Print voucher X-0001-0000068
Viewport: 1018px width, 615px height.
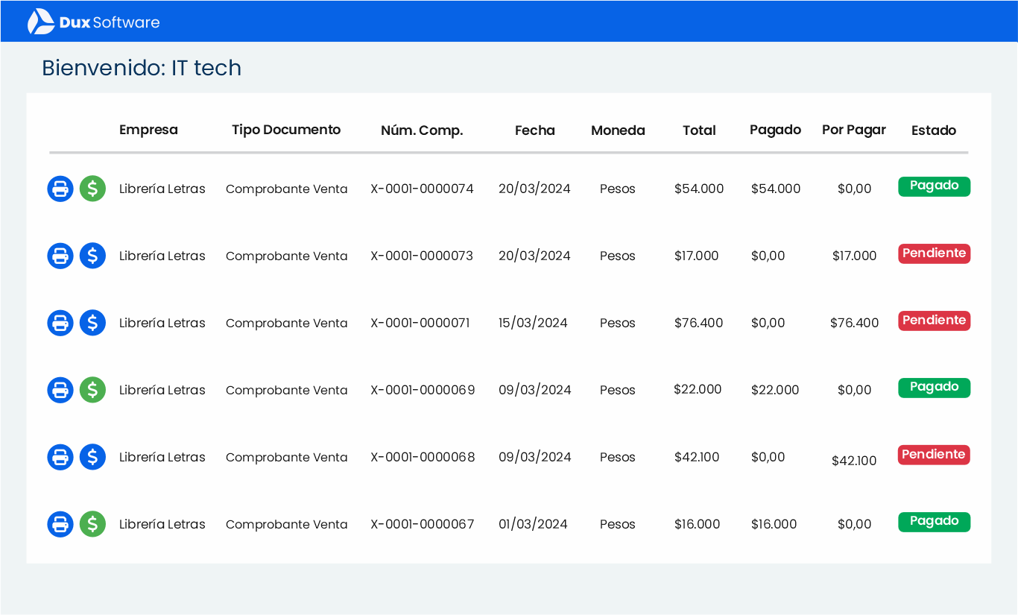60,457
